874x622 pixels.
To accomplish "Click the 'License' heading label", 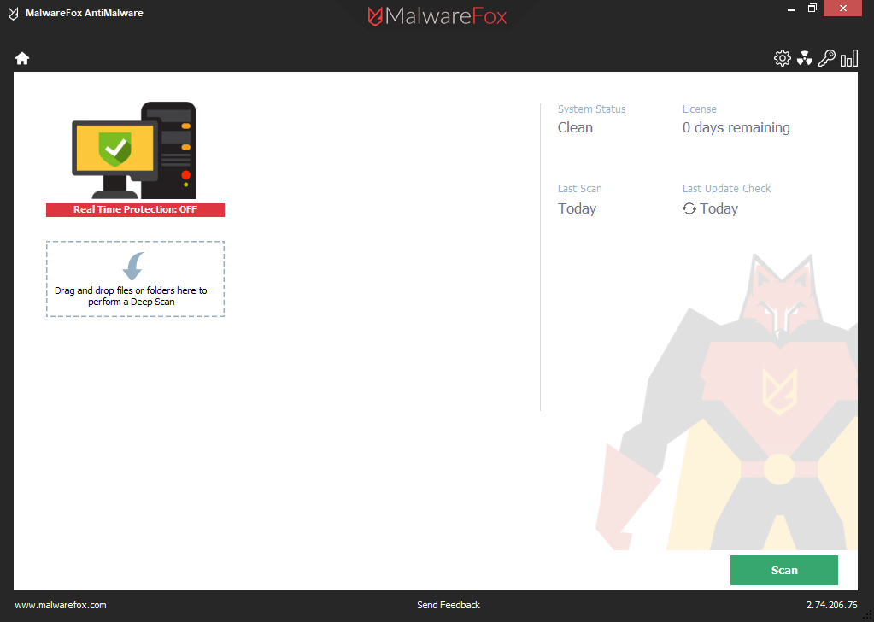I will (x=700, y=109).
